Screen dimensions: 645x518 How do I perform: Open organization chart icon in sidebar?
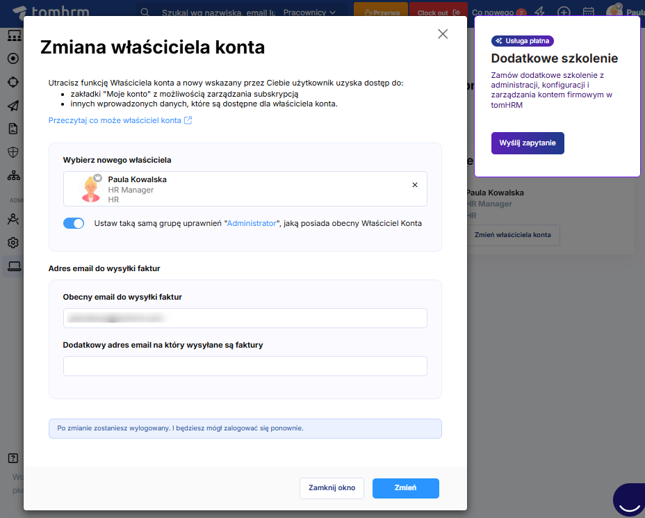(13, 175)
